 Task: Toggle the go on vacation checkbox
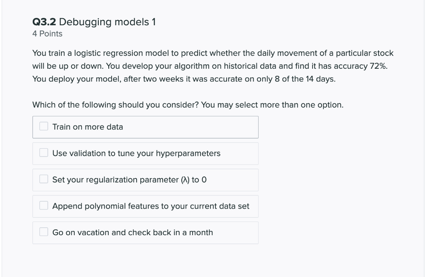click(x=44, y=232)
